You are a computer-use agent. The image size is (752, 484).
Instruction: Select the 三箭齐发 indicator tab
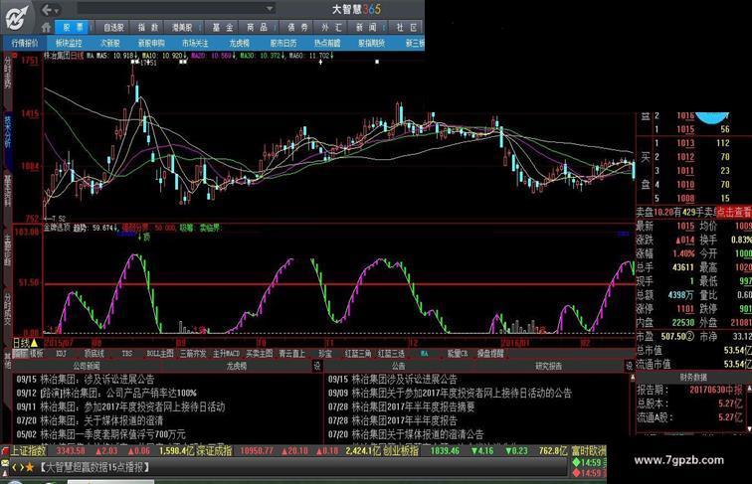tap(193, 354)
